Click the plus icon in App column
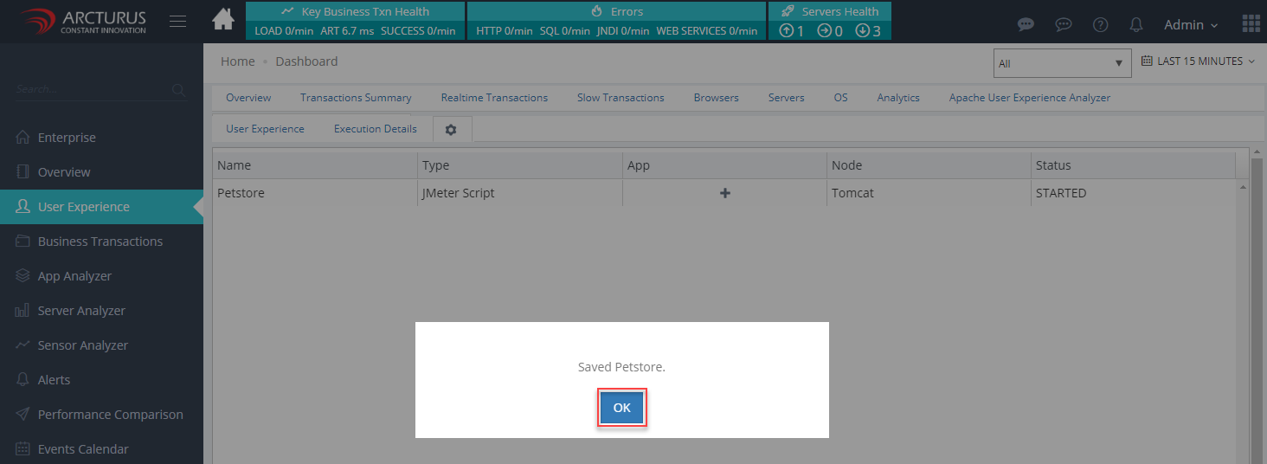The height and width of the screenshot is (464, 1267). [x=725, y=193]
